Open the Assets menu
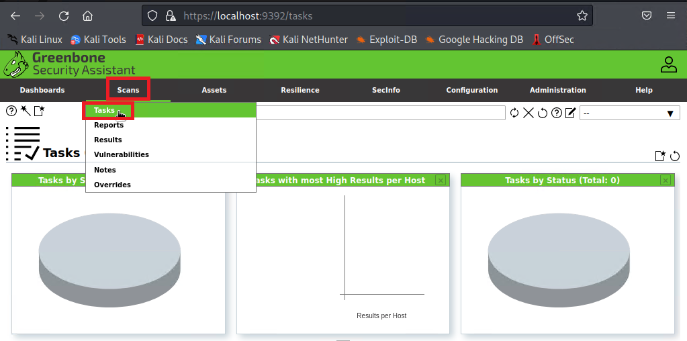This screenshot has height=341, width=687. click(214, 90)
